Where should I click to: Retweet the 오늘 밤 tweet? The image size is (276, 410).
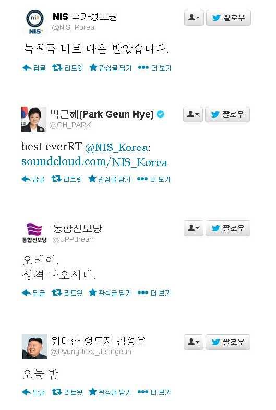point(67,392)
